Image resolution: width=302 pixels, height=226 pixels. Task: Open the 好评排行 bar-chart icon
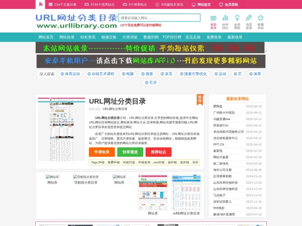tap(225, 22)
